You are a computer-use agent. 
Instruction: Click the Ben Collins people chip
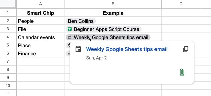click(x=80, y=21)
